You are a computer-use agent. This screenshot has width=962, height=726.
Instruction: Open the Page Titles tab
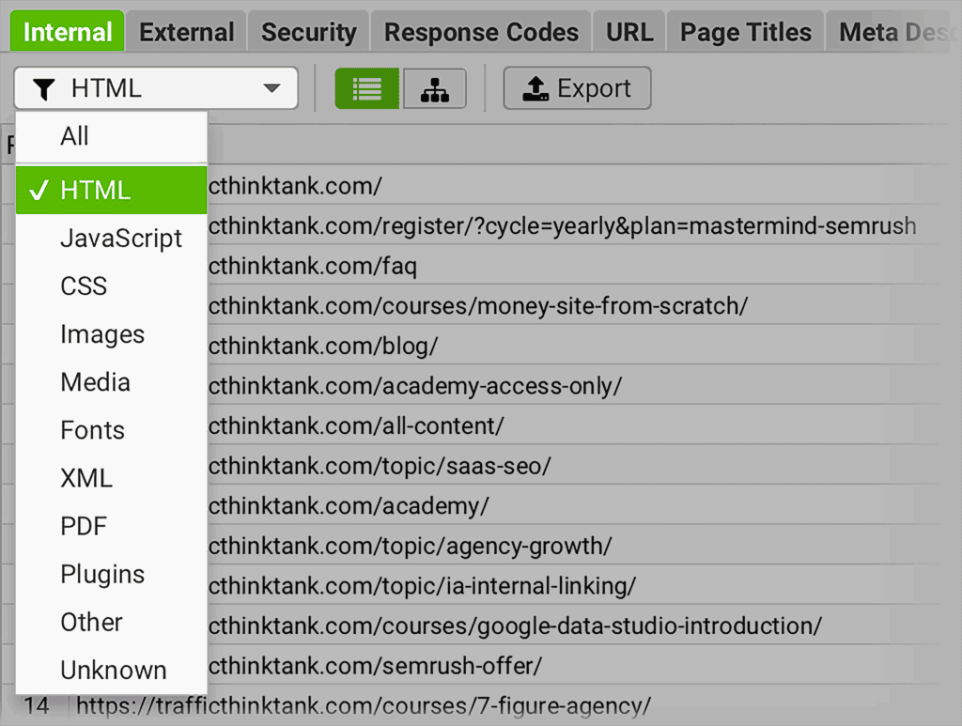pos(745,32)
